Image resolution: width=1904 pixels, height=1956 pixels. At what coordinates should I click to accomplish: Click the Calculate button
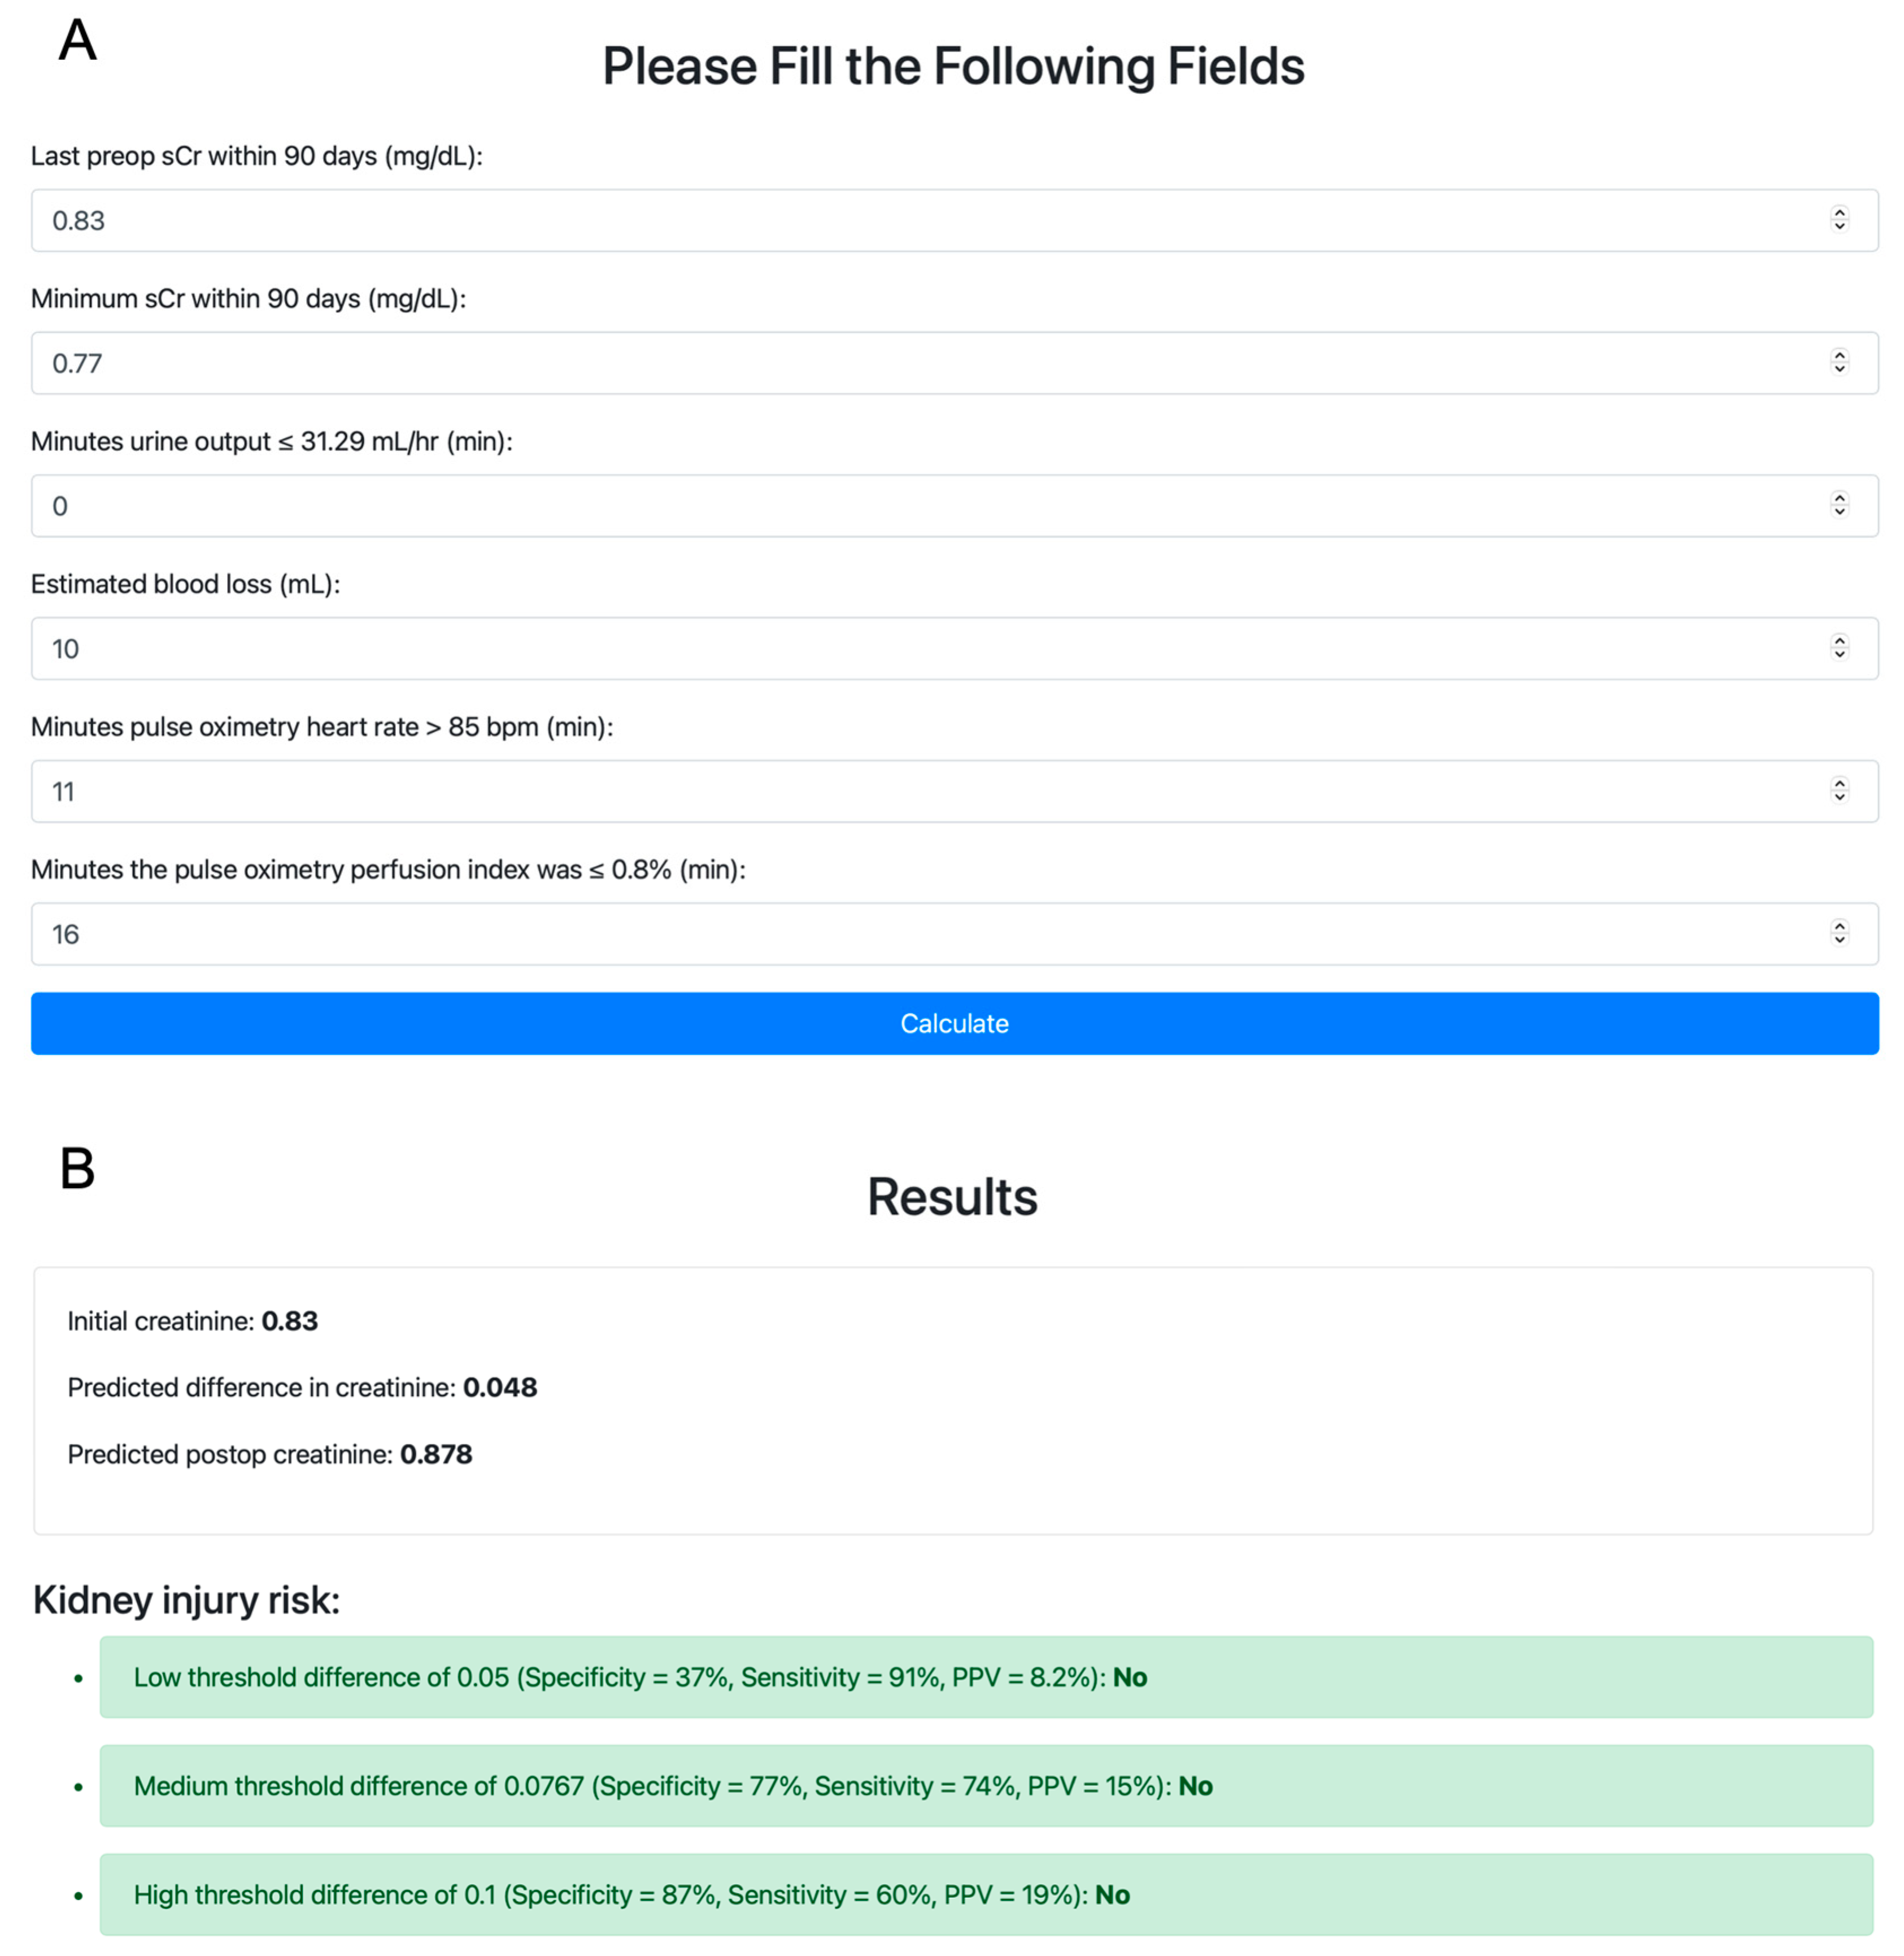click(953, 1024)
